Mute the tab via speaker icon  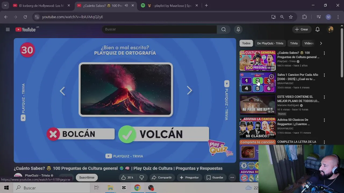tap(126, 5)
